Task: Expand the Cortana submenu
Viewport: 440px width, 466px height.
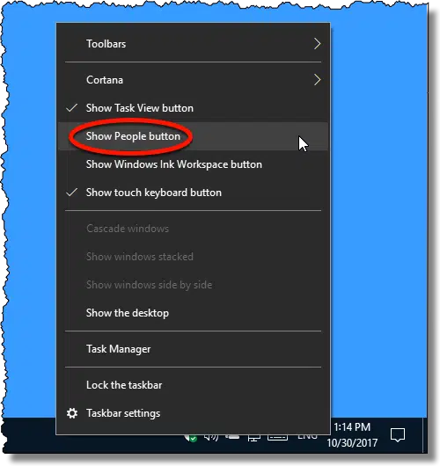Action: (x=193, y=80)
